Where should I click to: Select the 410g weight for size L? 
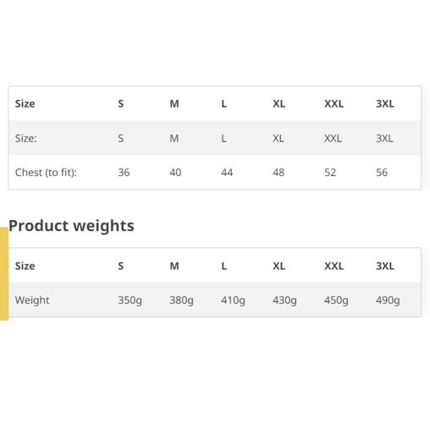pyautogui.click(x=233, y=300)
